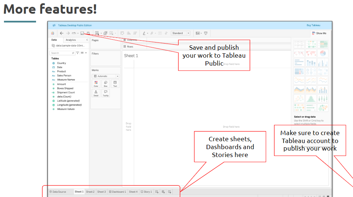Click the Presentation mode icon
This screenshot has width=353, height=197.
click(206, 33)
